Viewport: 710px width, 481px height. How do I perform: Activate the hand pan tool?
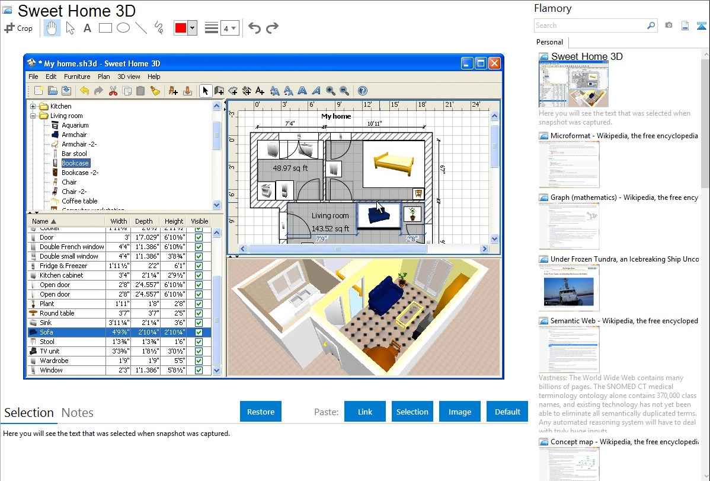click(52, 28)
